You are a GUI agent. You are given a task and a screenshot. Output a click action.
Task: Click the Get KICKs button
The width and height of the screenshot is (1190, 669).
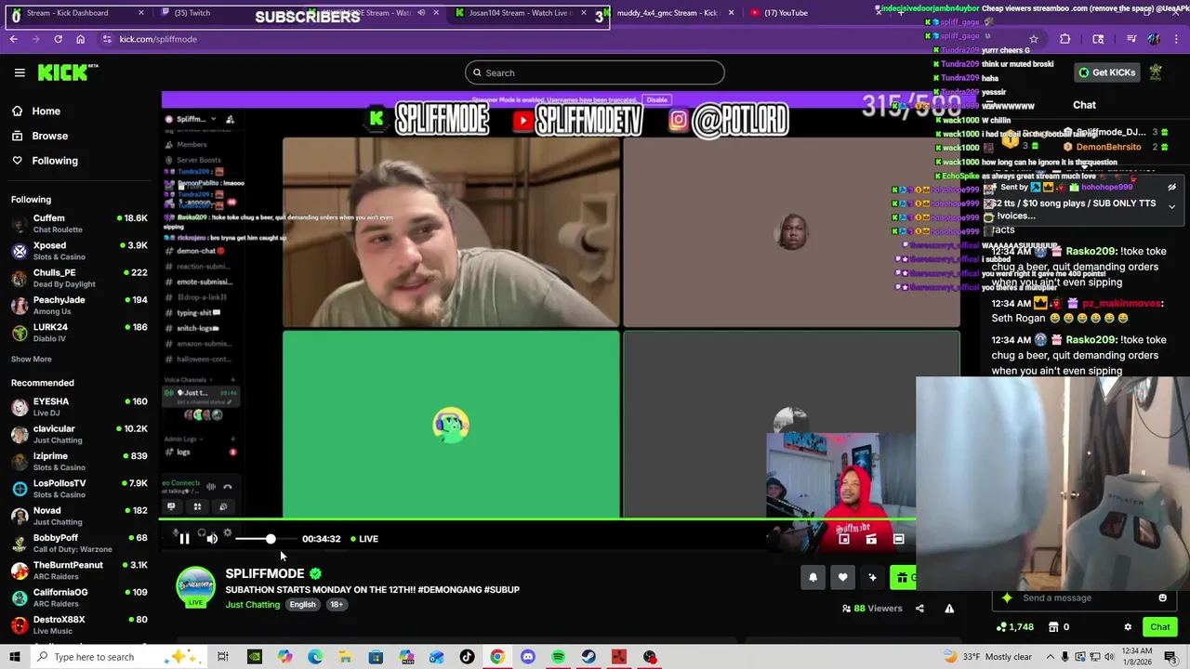pyautogui.click(x=1106, y=72)
